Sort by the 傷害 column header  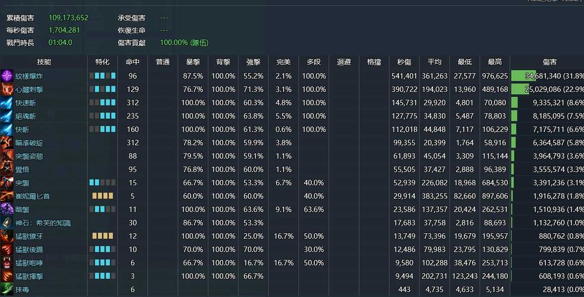click(x=550, y=62)
